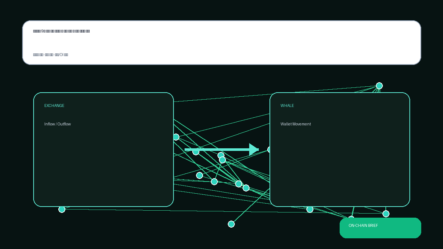Select the WHALE card heading

point(287,106)
